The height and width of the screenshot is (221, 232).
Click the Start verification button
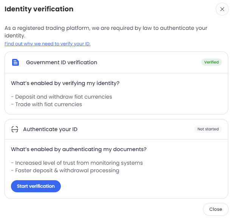tap(36, 186)
